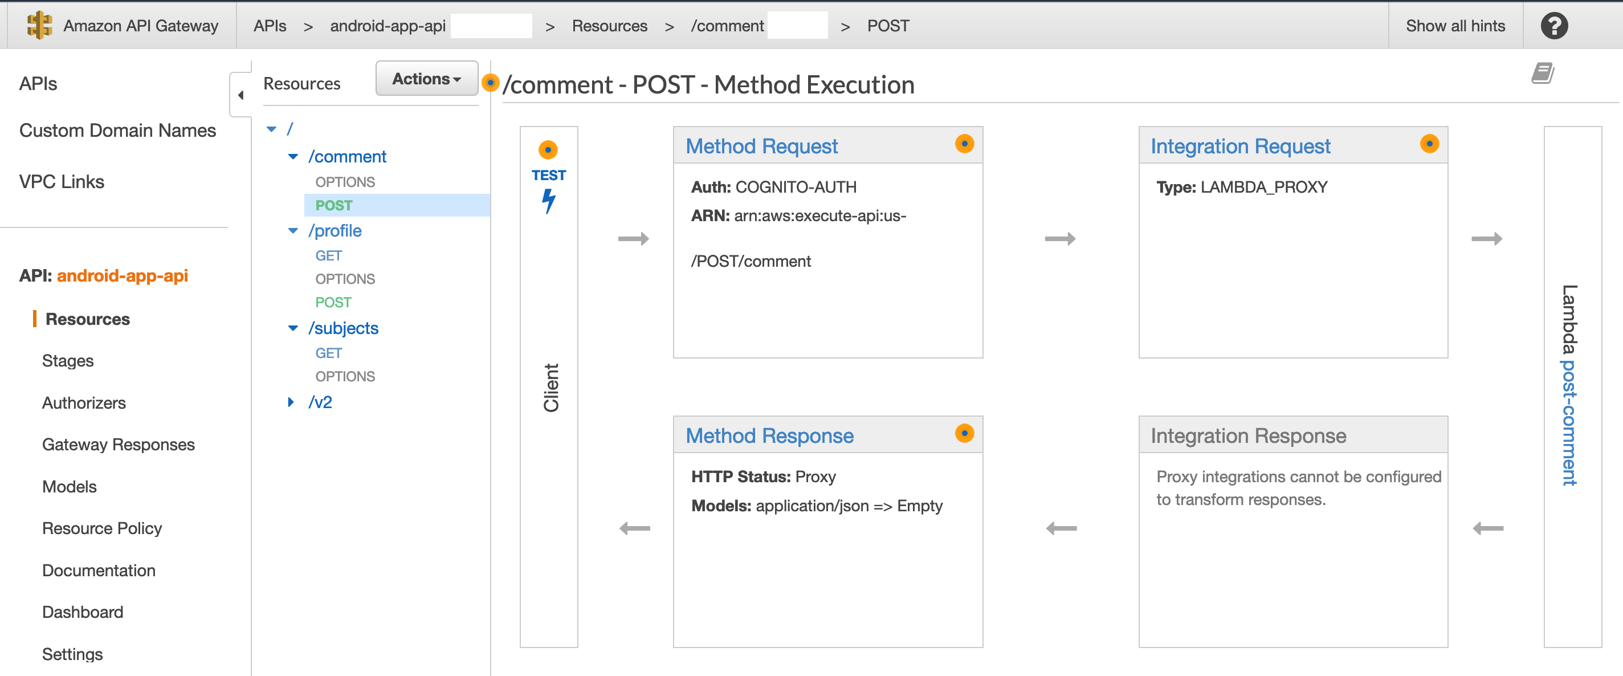1623x676 pixels.
Task: Open the Method Request settings link
Action: (x=761, y=146)
